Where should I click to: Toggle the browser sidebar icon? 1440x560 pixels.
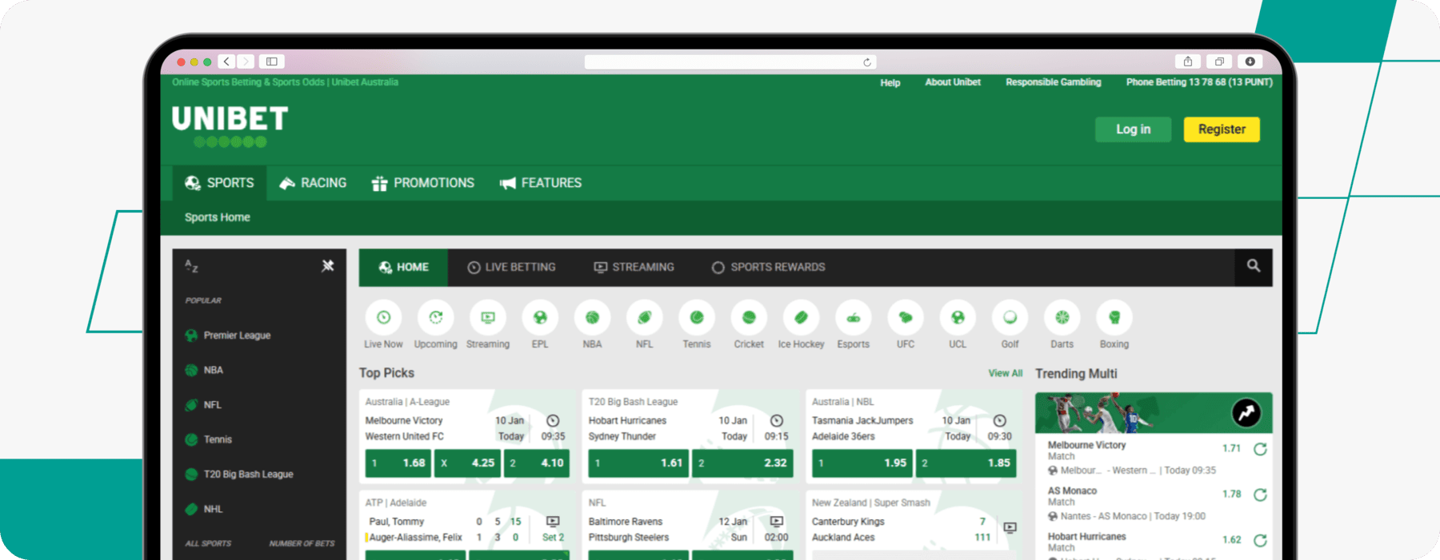(272, 62)
